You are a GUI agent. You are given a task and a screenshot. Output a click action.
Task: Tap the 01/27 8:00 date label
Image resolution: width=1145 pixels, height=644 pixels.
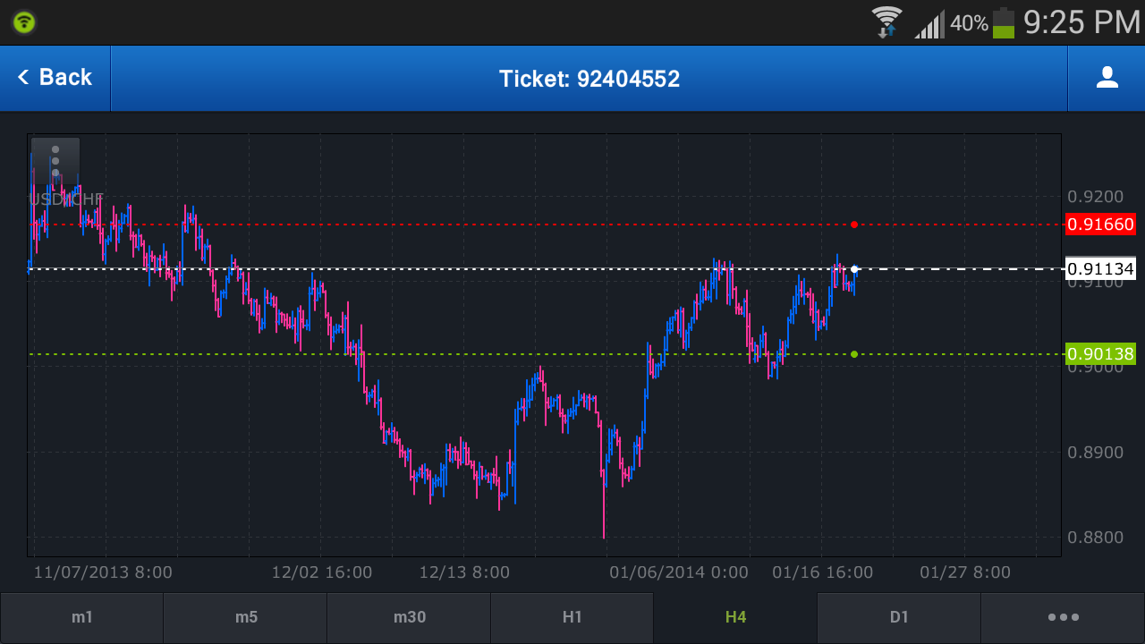965,572
